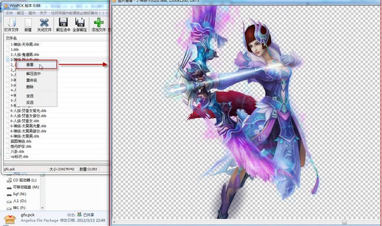382x226 pixels.
Task: Open the 关于 menu in WinPCK
Action: pos(43,13)
